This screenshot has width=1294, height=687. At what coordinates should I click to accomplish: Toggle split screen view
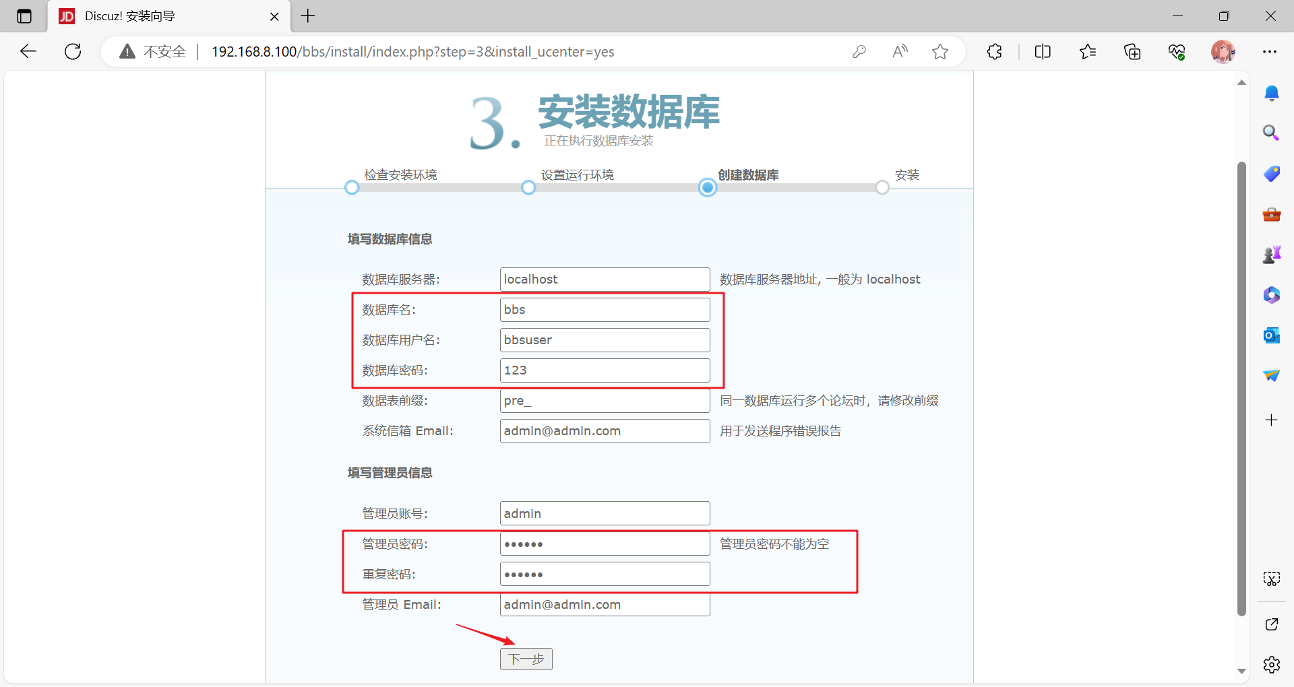coord(1043,51)
